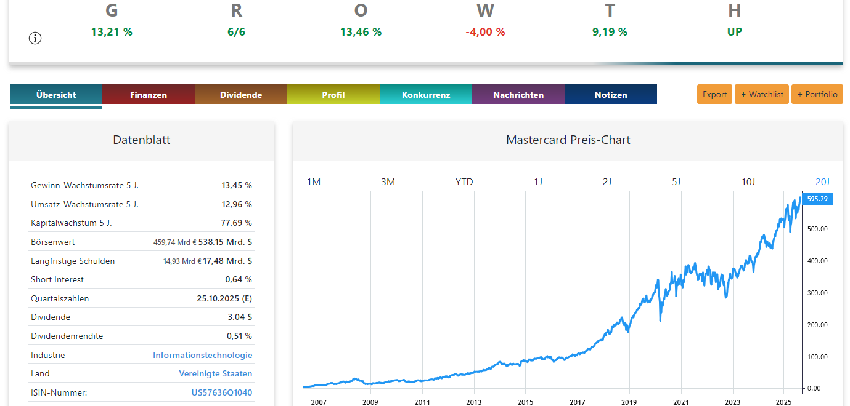The image size is (850, 406).
Task: Open the Dividende tab
Action: click(x=240, y=95)
